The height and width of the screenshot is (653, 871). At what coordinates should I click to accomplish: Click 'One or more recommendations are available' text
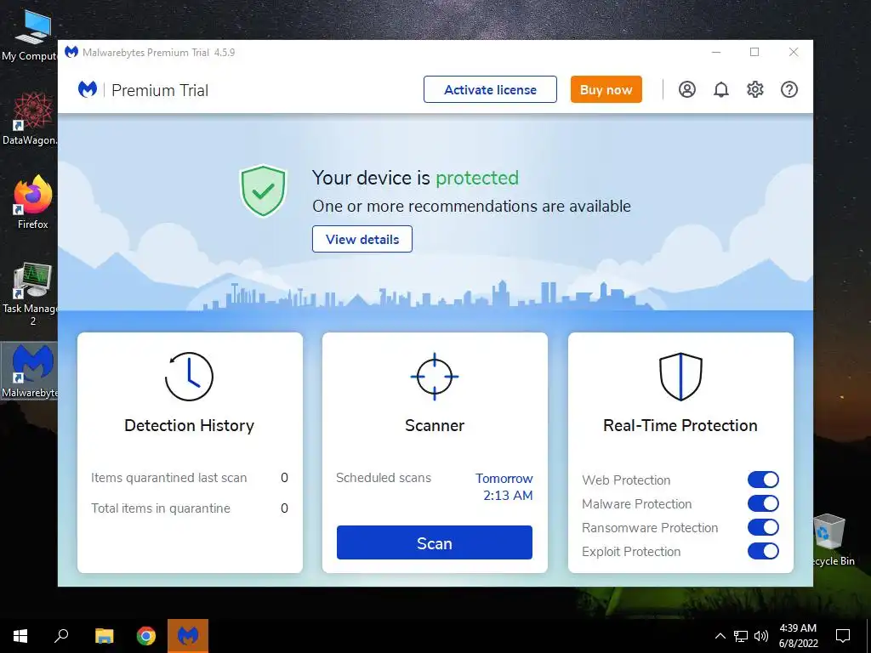coord(471,206)
